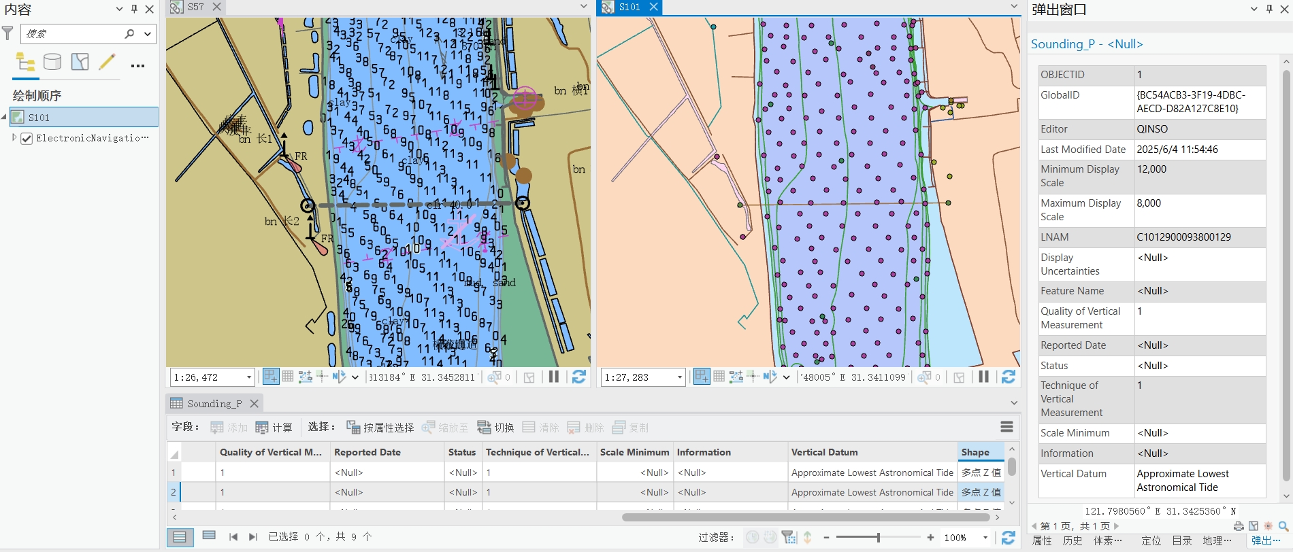Click 切换 (Switch Selection) button
The height and width of the screenshot is (552, 1293).
495,428
